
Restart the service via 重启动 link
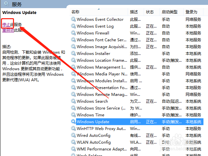(8, 30)
